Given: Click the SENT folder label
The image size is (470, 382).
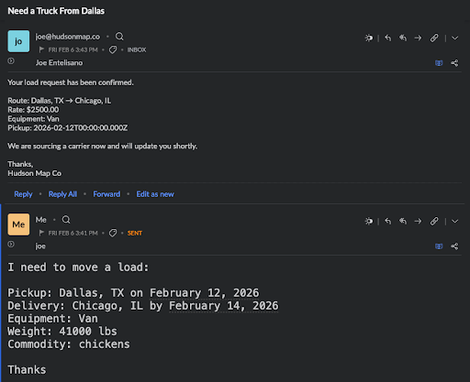Looking at the screenshot, I should click(x=135, y=234).
